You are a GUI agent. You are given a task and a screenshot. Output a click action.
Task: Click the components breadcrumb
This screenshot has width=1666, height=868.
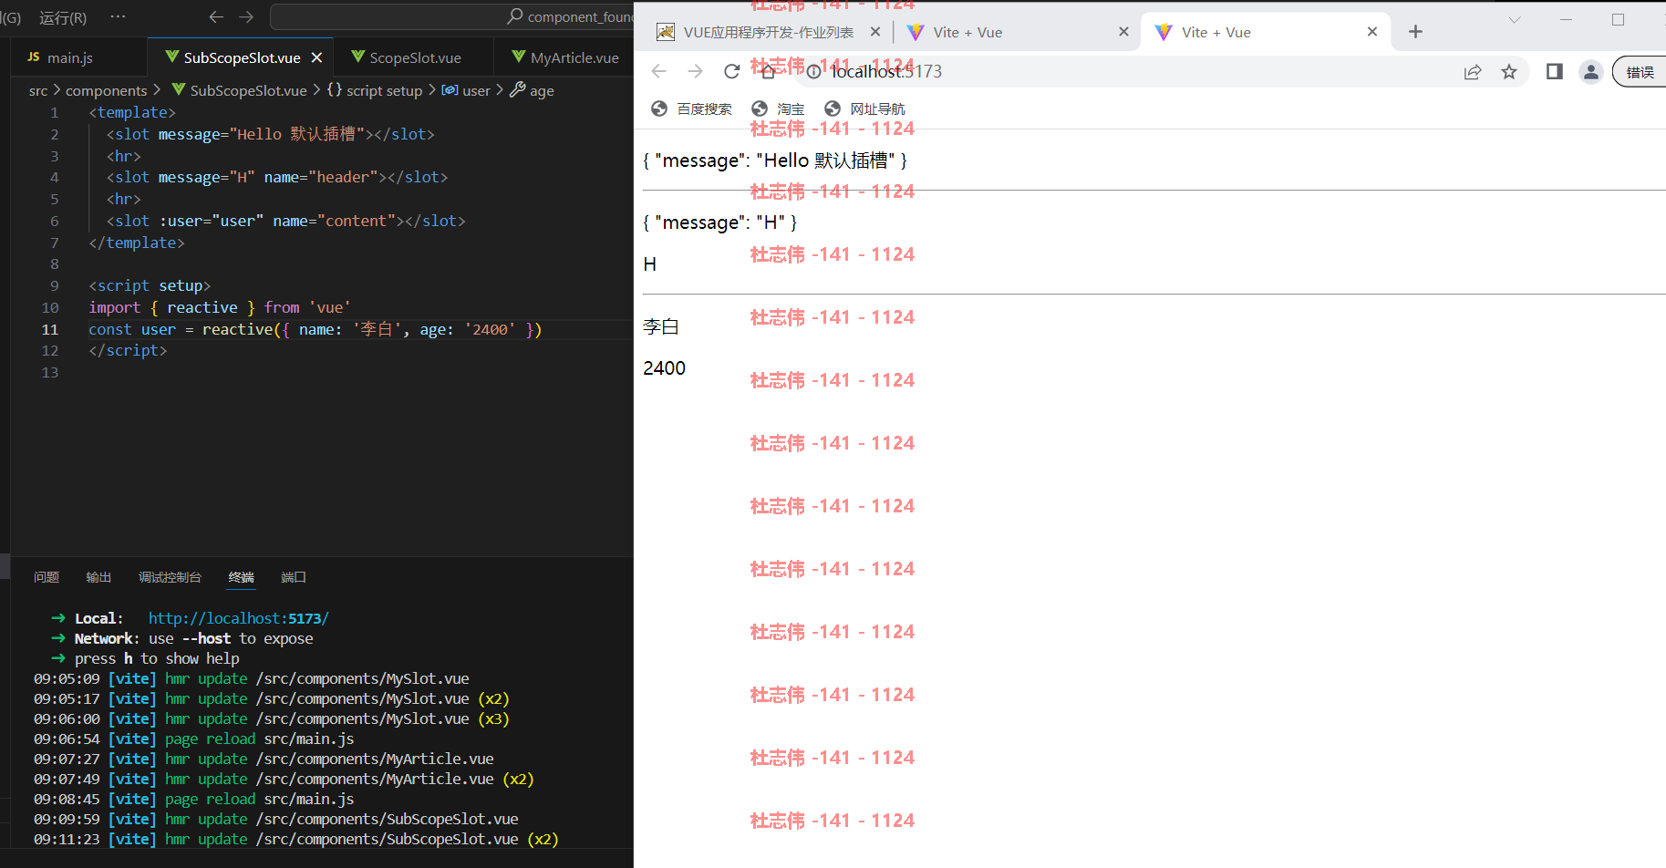106,90
